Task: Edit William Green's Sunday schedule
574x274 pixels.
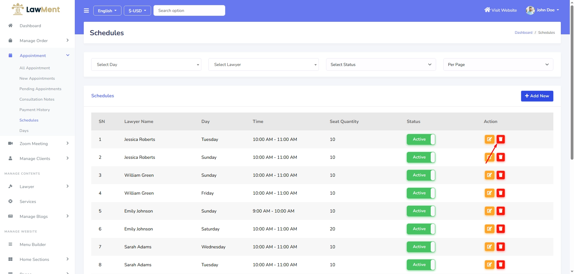Action: pos(489,175)
